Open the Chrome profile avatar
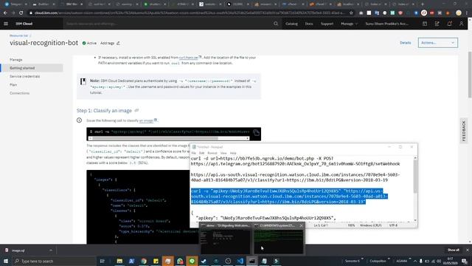 [459, 13]
